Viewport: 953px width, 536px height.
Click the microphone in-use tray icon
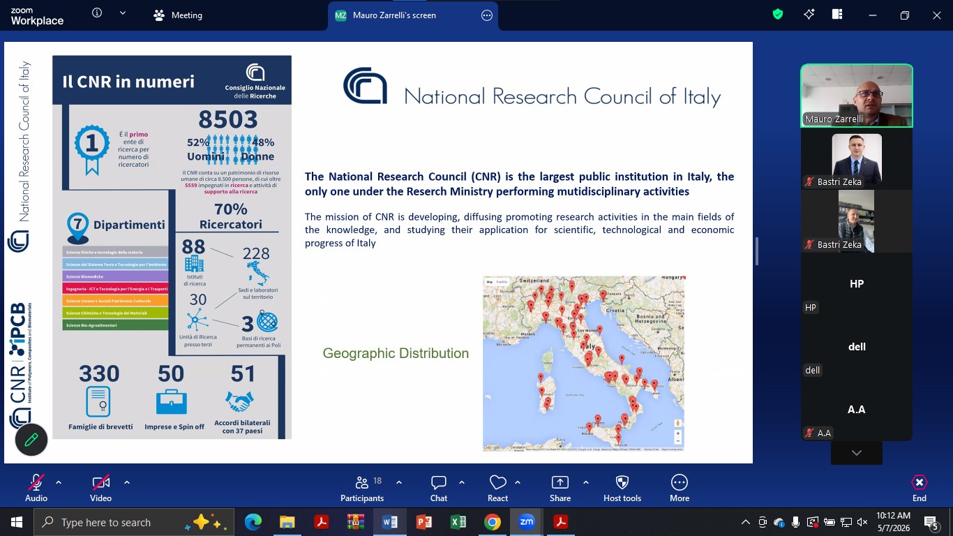pyautogui.click(x=795, y=522)
